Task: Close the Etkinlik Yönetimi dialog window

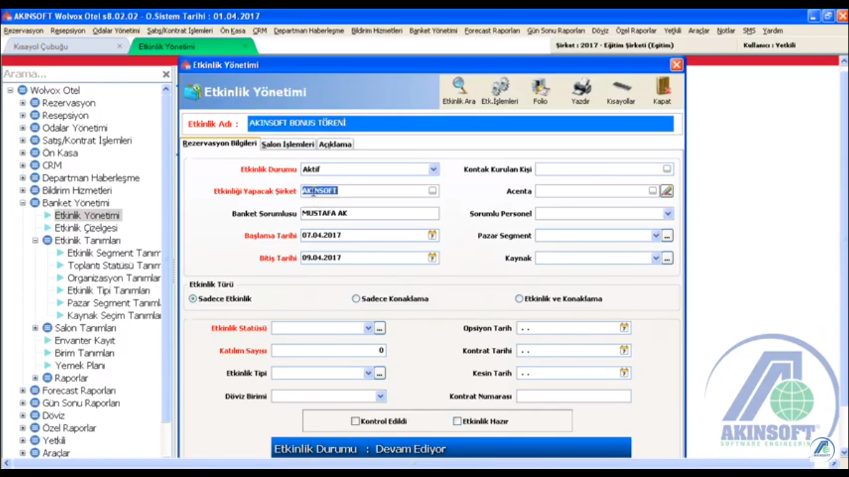Action: click(676, 65)
